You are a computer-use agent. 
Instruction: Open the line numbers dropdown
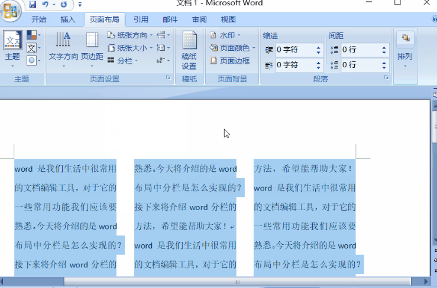[x=163, y=48]
